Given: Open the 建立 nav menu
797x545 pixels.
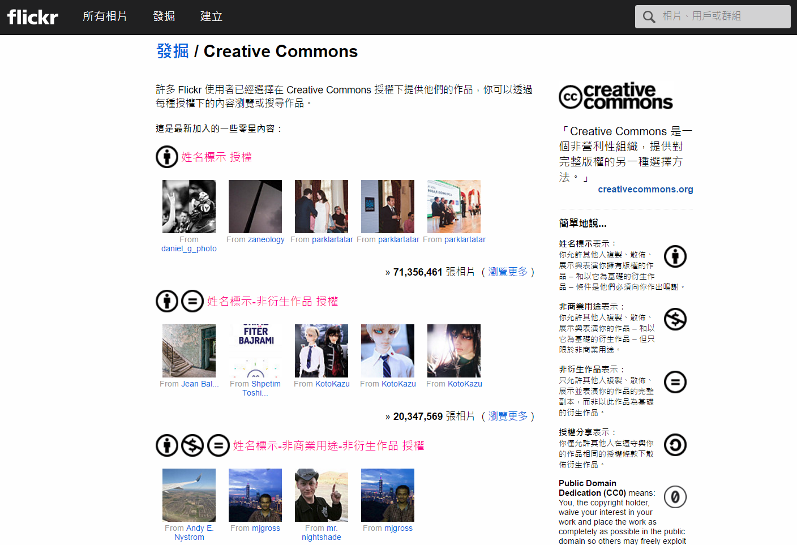Looking at the screenshot, I should pyautogui.click(x=211, y=16).
